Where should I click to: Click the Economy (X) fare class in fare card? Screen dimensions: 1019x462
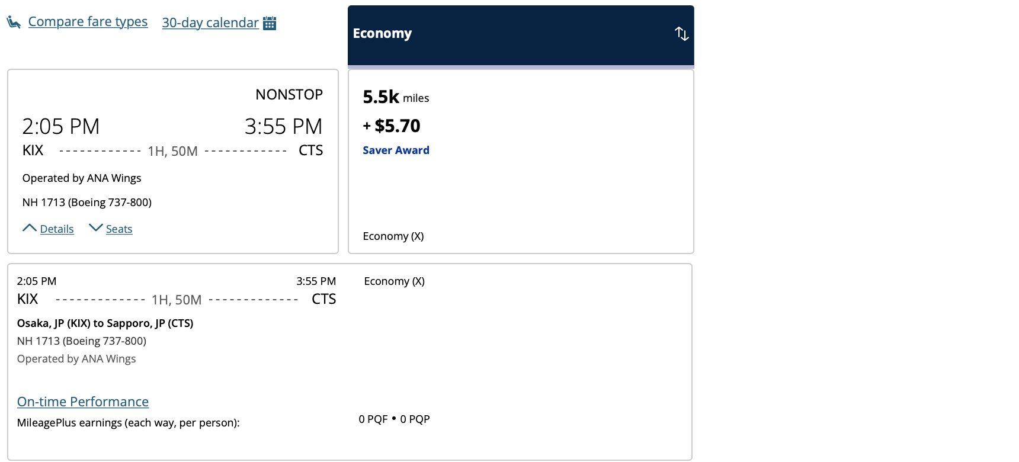pyautogui.click(x=393, y=236)
